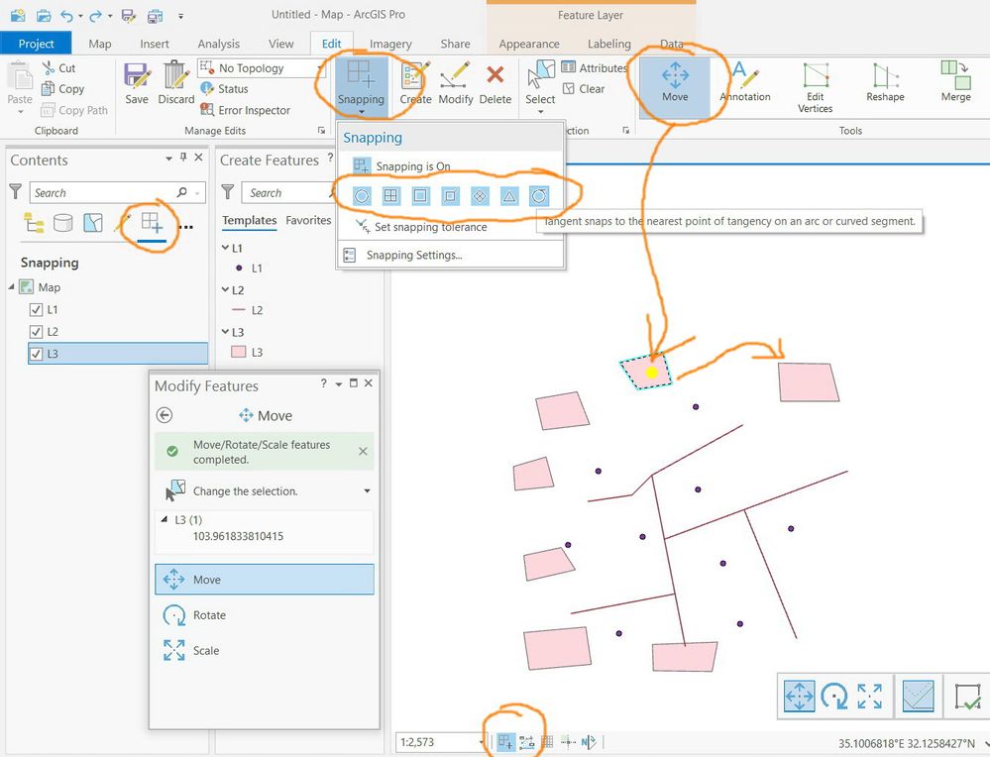
Task: Switch to the Favorites tab
Action: coord(308,220)
